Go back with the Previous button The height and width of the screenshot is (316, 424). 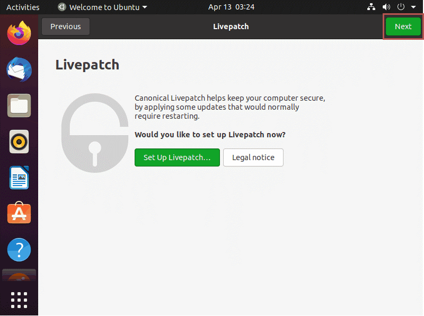pyautogui.click(x=66, y=27)
